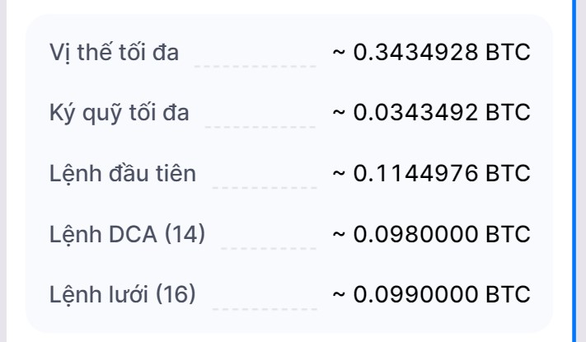Click the "Lệnh lưới (16)" label
This screenshot has height=342, width=586.
pos(124,293)
